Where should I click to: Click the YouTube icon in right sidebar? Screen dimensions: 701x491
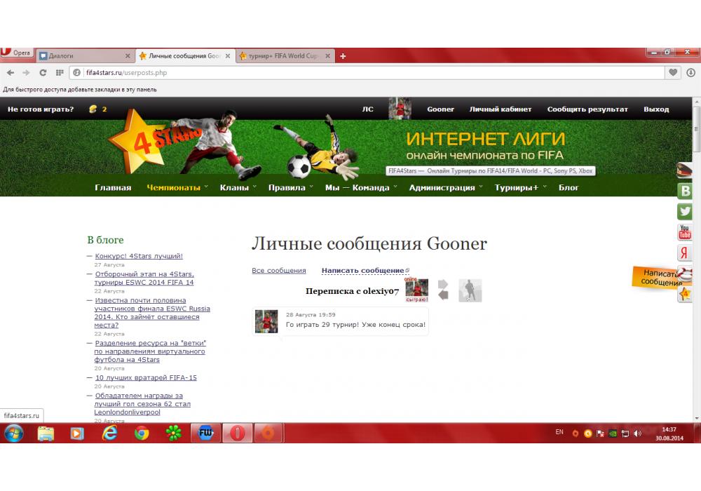685,232
